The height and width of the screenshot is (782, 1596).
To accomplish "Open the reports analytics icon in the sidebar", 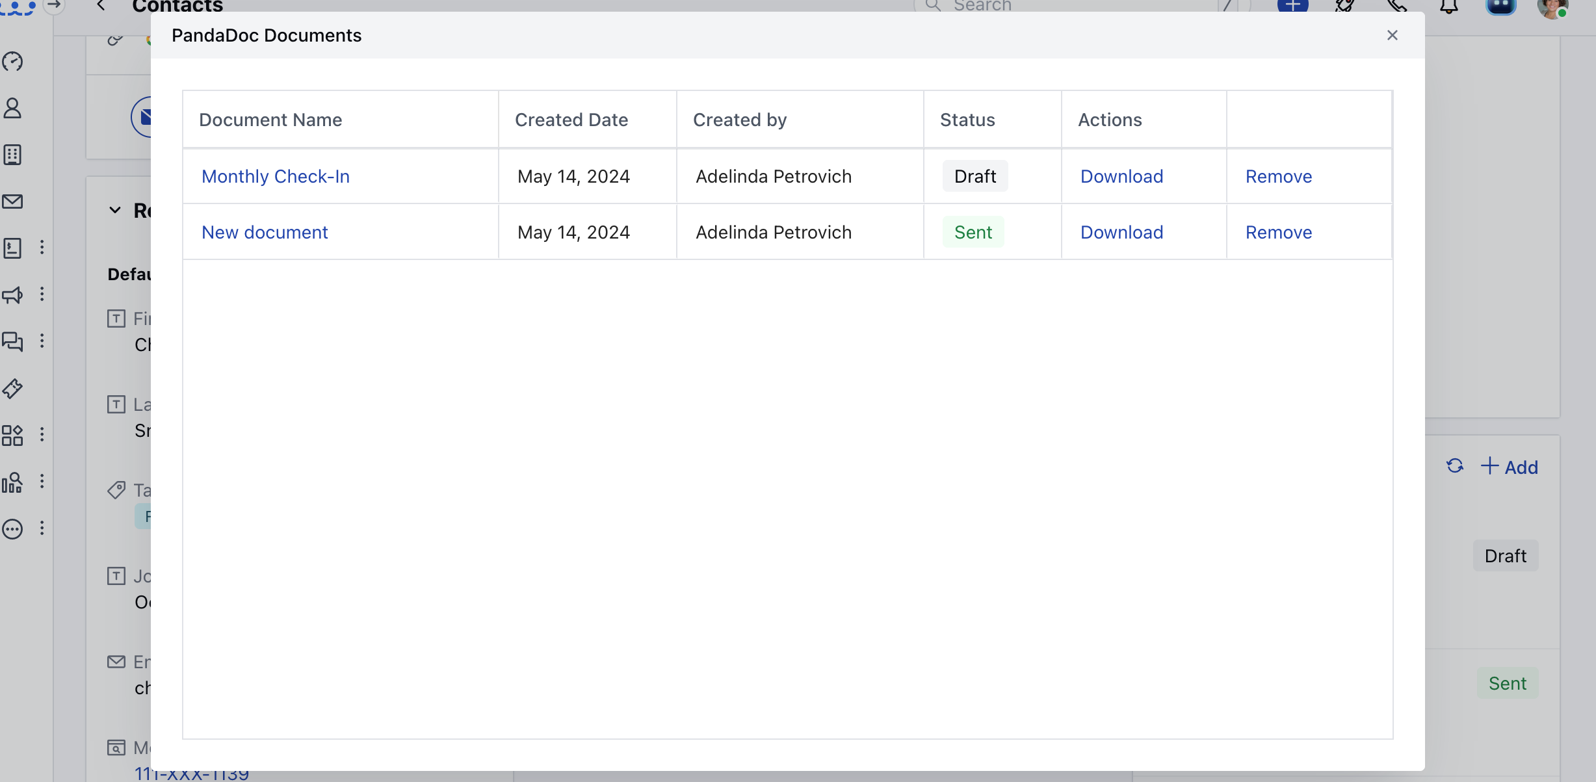I will tap(12, 482).
